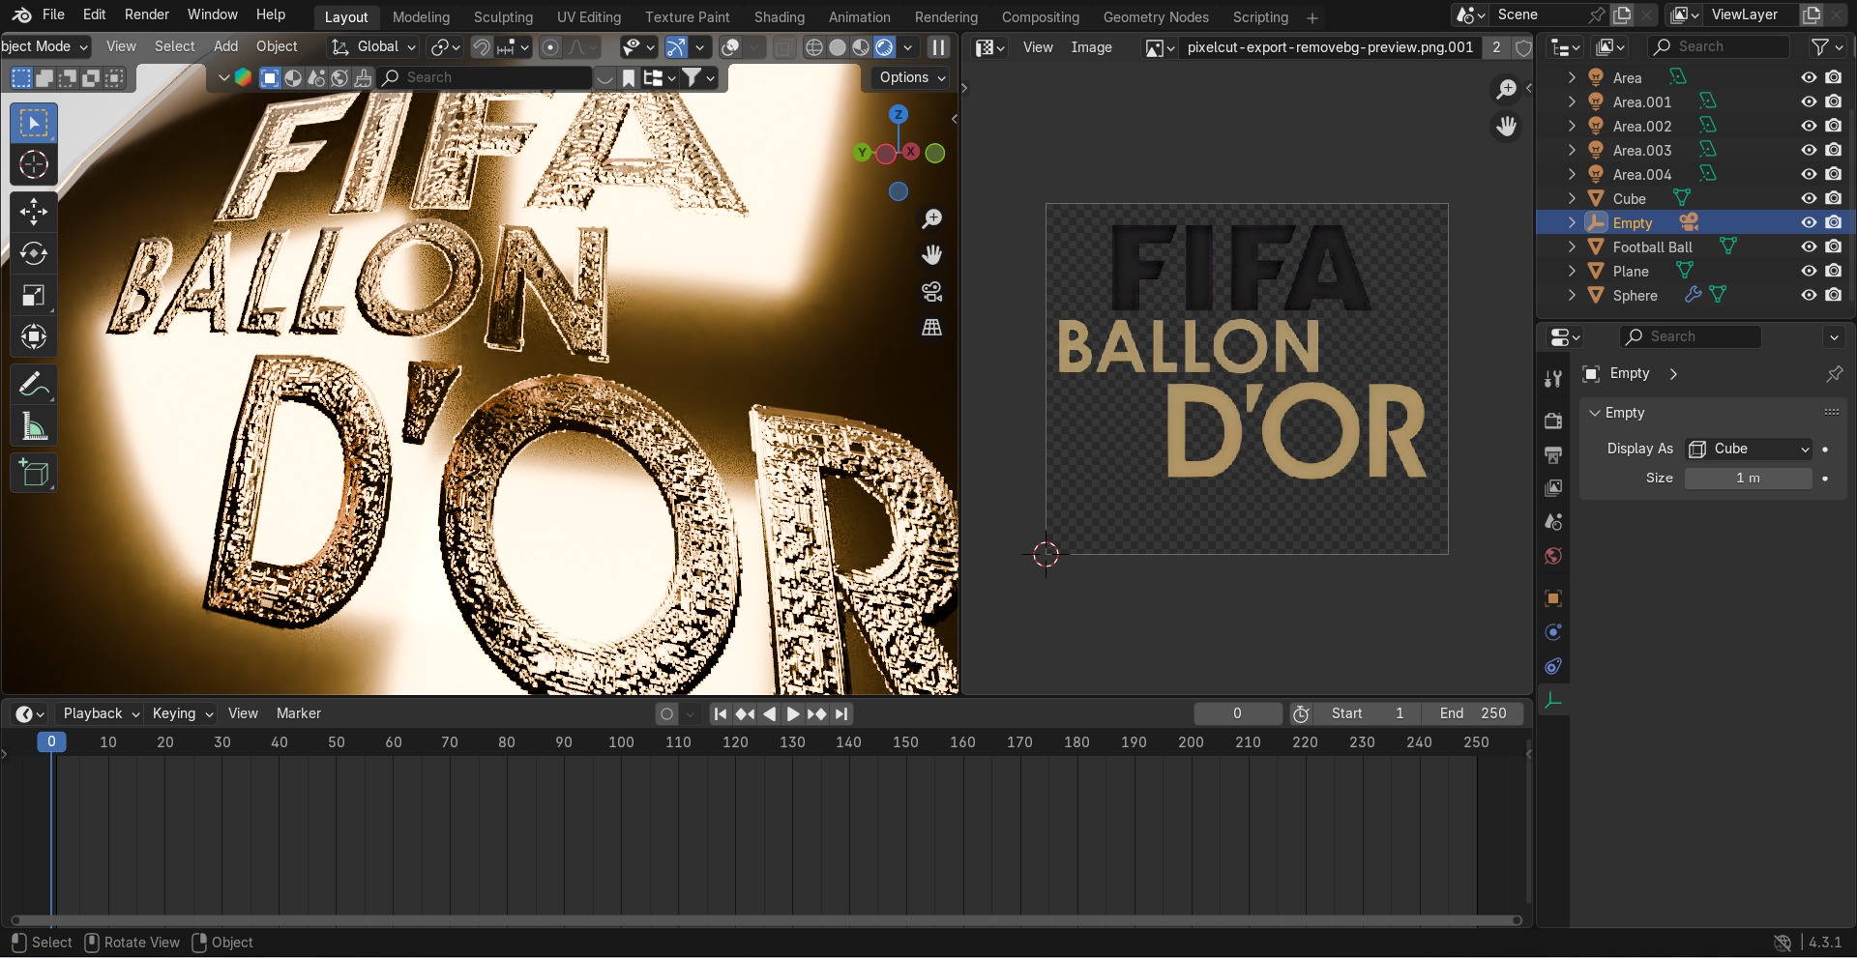Screen dimensions: 1857x958
Task: Select the Add Cube tool
Action: point(34,474)
